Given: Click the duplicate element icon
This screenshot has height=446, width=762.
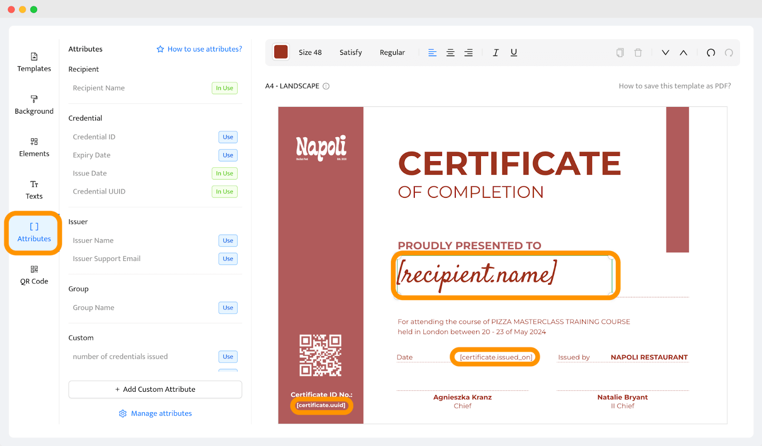Looking at the screenshot, I should click(620, 53).
